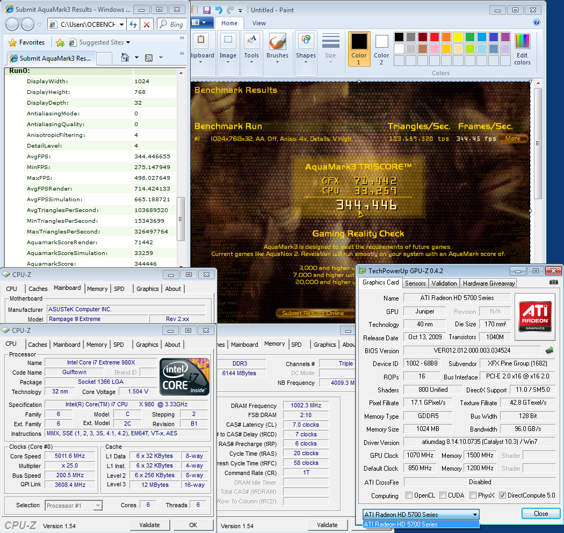The width and height of the screenshot is (564, 533).
Task: Click the Clipboard paste icon in Paint
Action: pyautogui.click(x=201, y=40)
